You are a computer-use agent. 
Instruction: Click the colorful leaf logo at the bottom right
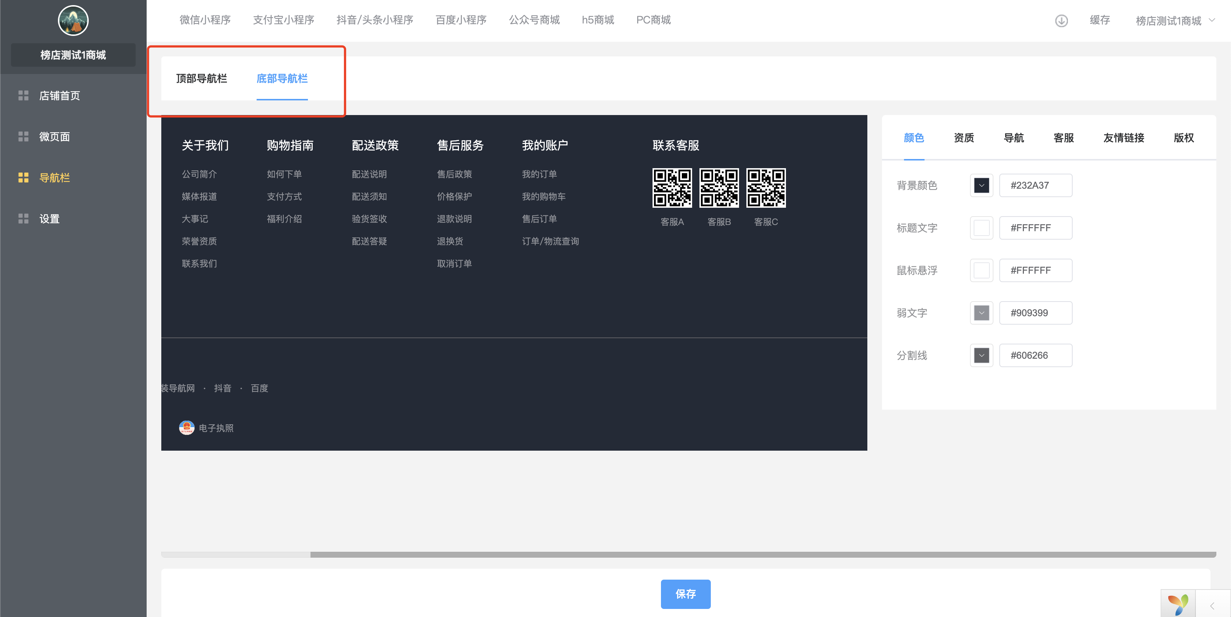click(1178, 604)
